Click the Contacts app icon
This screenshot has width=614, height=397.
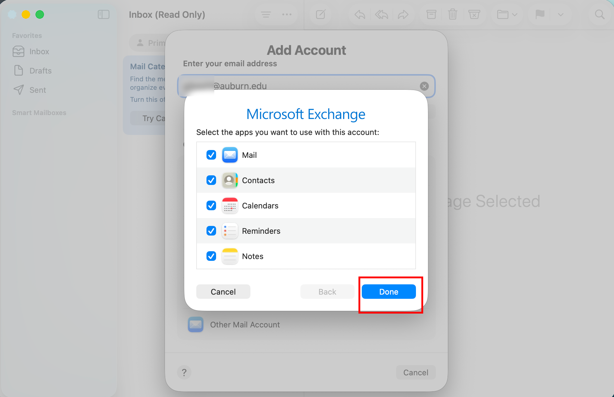(x=230, y=180)
